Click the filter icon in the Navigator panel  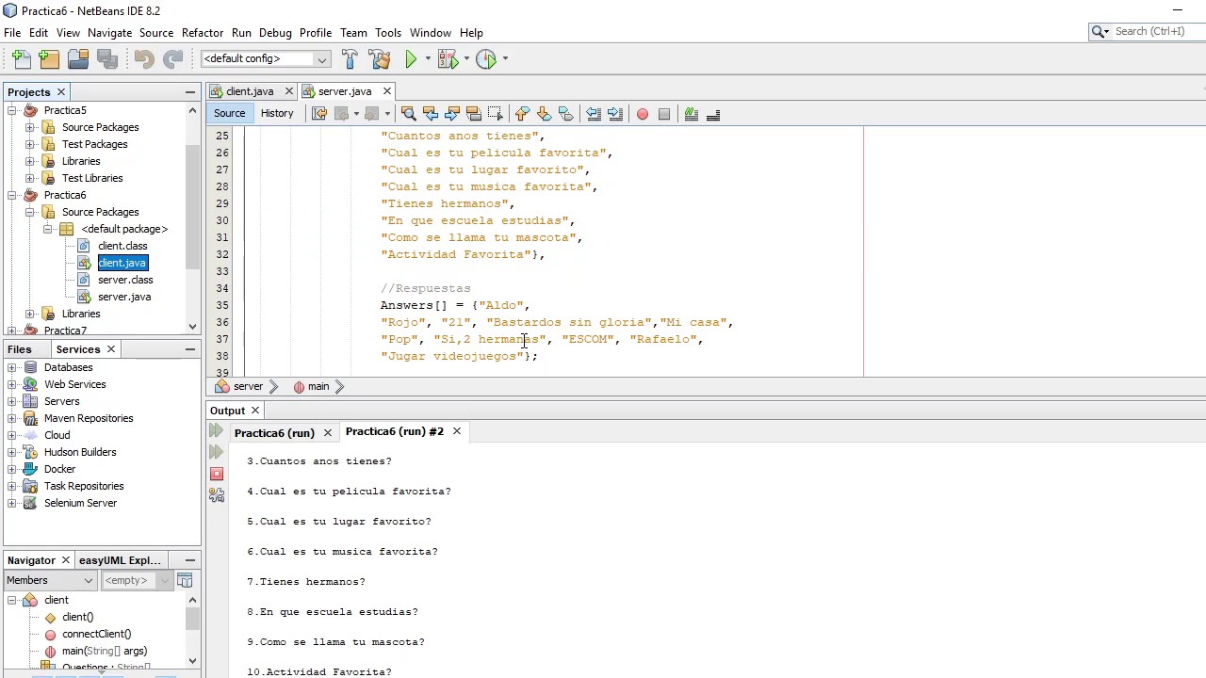185,580
